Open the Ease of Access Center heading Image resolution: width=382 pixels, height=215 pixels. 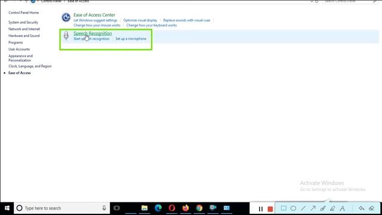[94, 15]
